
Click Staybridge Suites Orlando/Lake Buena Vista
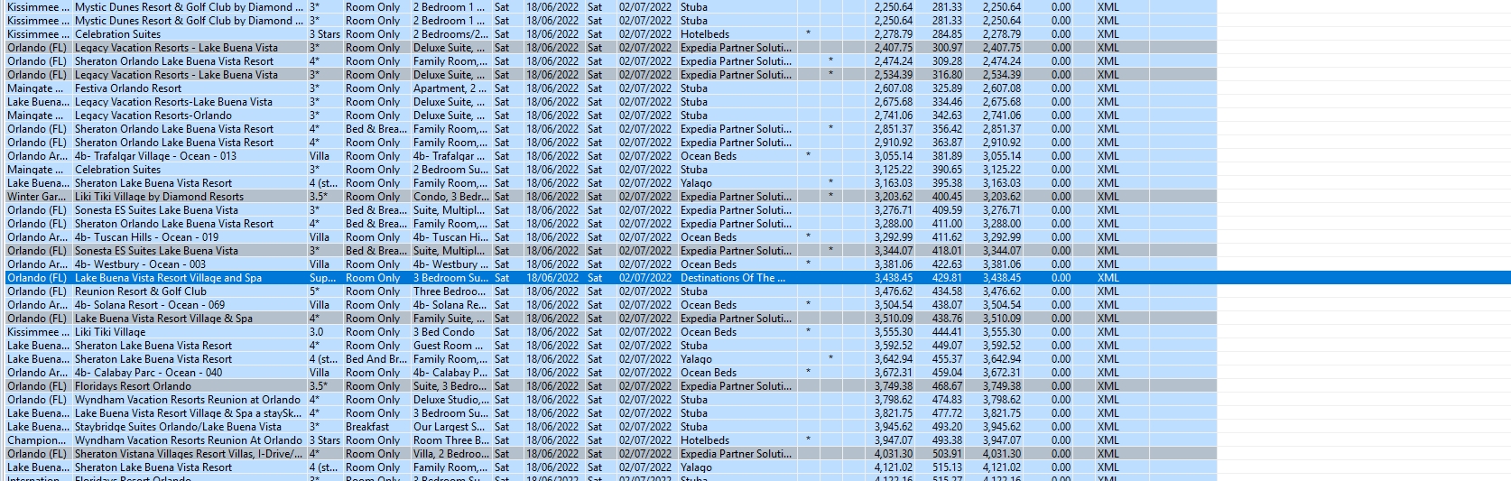click(178, 427)
